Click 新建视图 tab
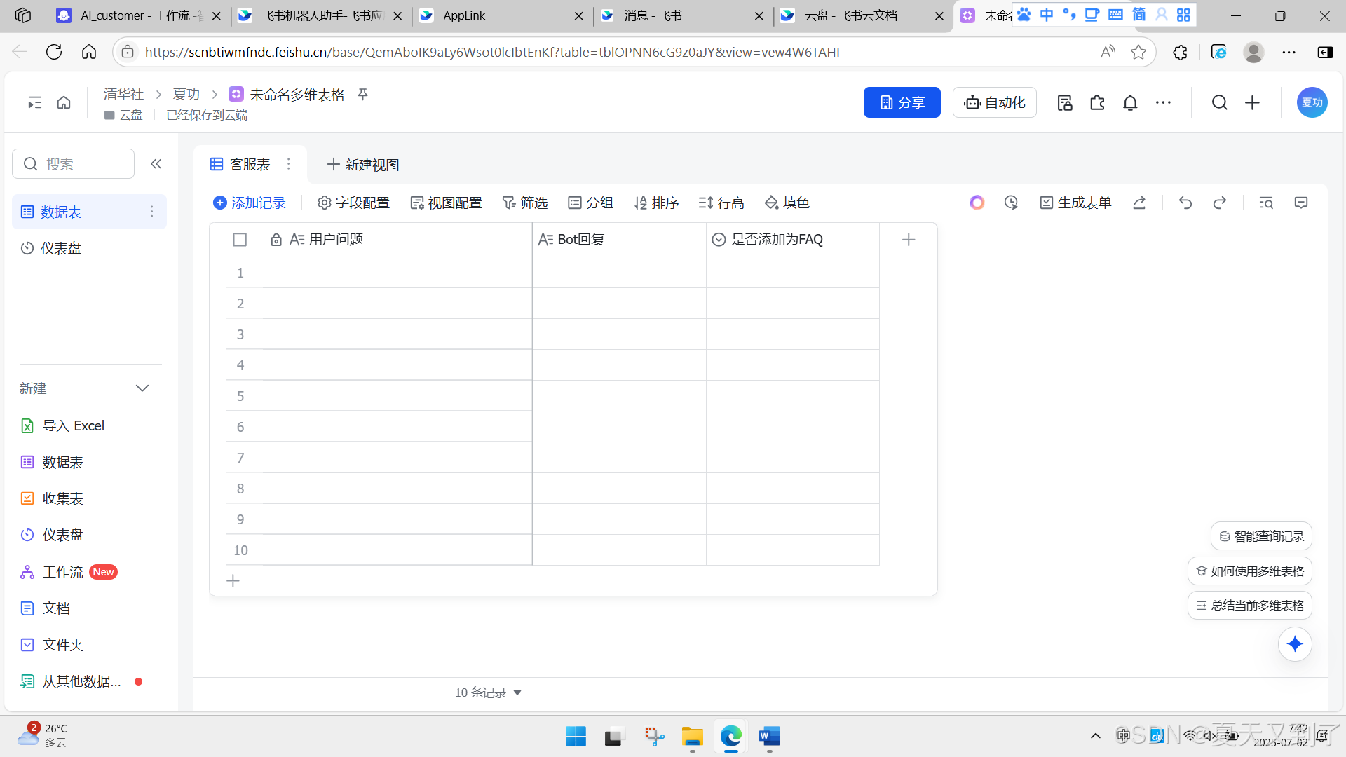The image size is (1346, 757). (363, 165)
